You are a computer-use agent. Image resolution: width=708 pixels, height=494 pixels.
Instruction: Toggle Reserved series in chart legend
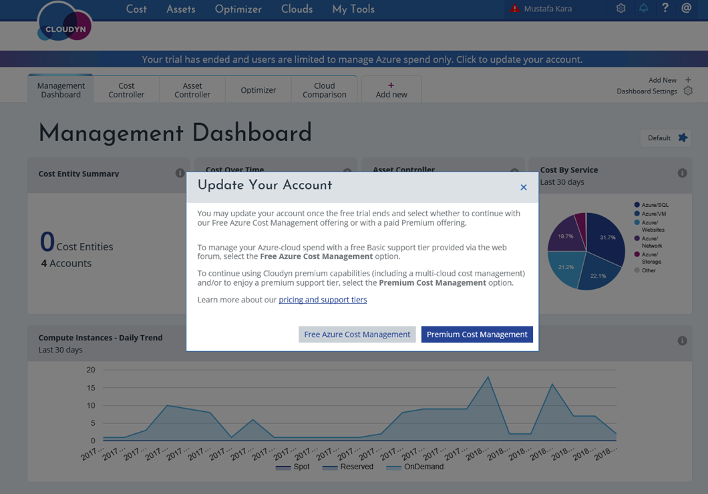[348, 467]
